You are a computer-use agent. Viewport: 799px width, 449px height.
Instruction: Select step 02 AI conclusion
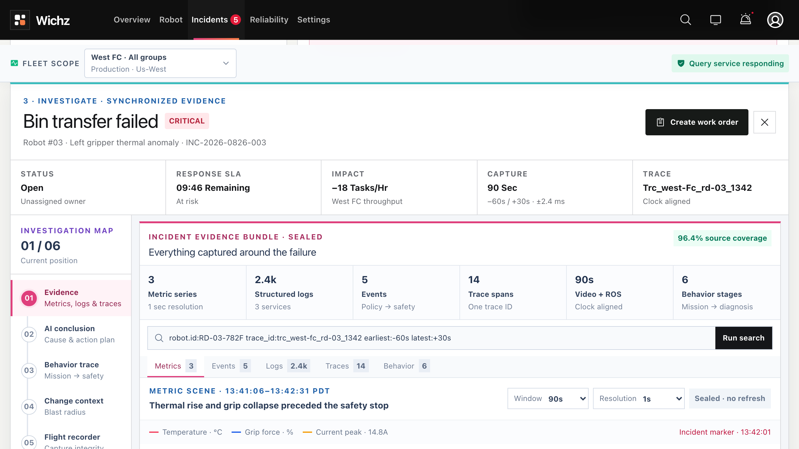[x=71, y=334]
